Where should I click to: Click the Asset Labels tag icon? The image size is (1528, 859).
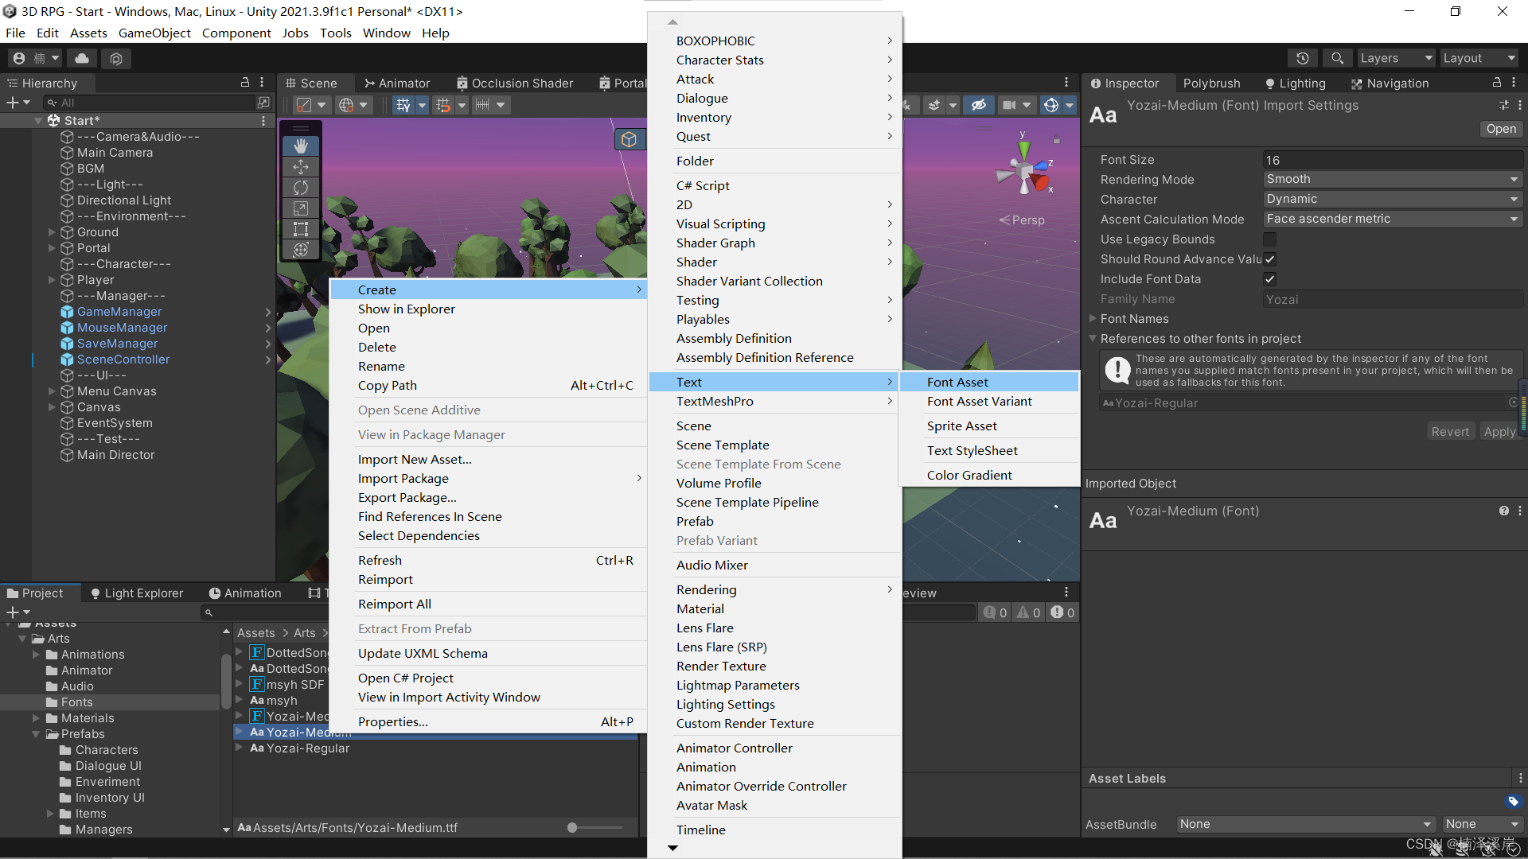[x=1514, y=802]
